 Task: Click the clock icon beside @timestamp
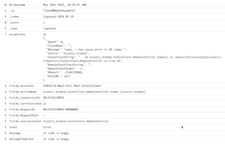point(5,5)
